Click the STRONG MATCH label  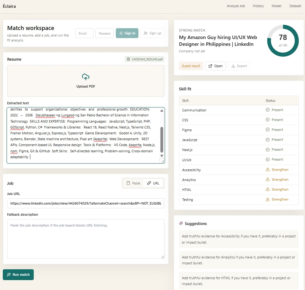tap(192, 30)
